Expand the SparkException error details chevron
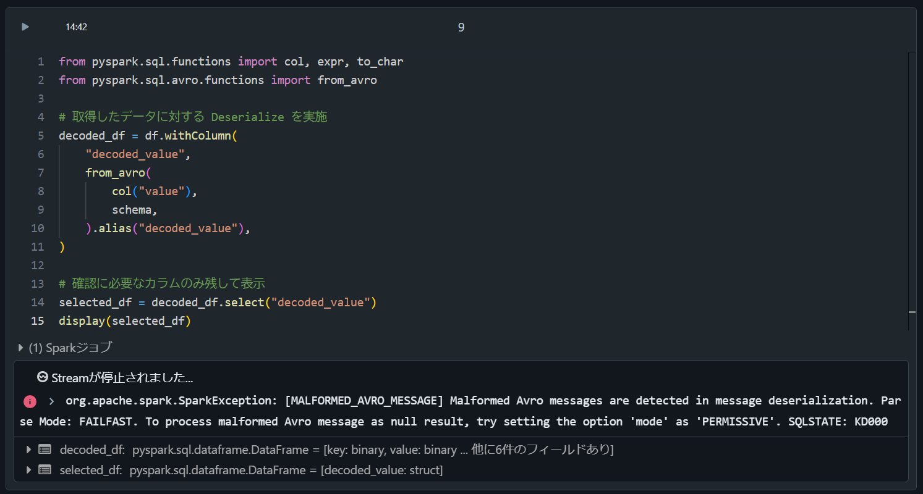 tap(51, 401)
